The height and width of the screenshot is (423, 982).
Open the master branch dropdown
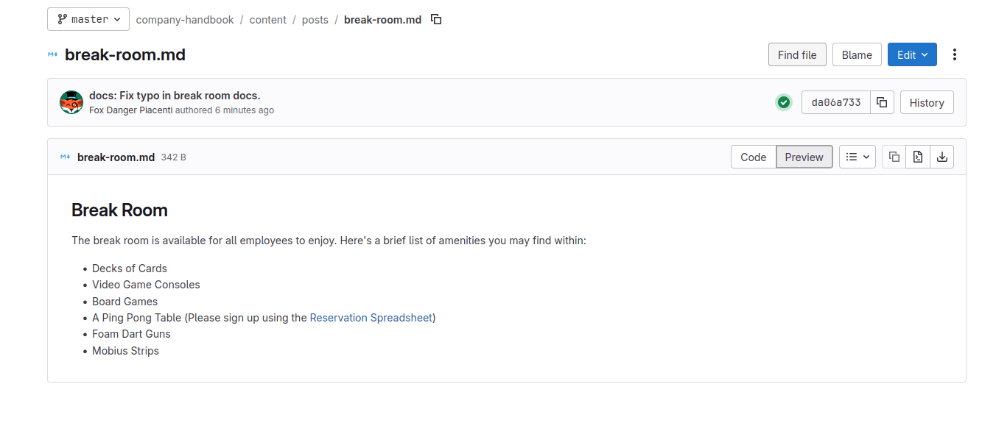88,20
